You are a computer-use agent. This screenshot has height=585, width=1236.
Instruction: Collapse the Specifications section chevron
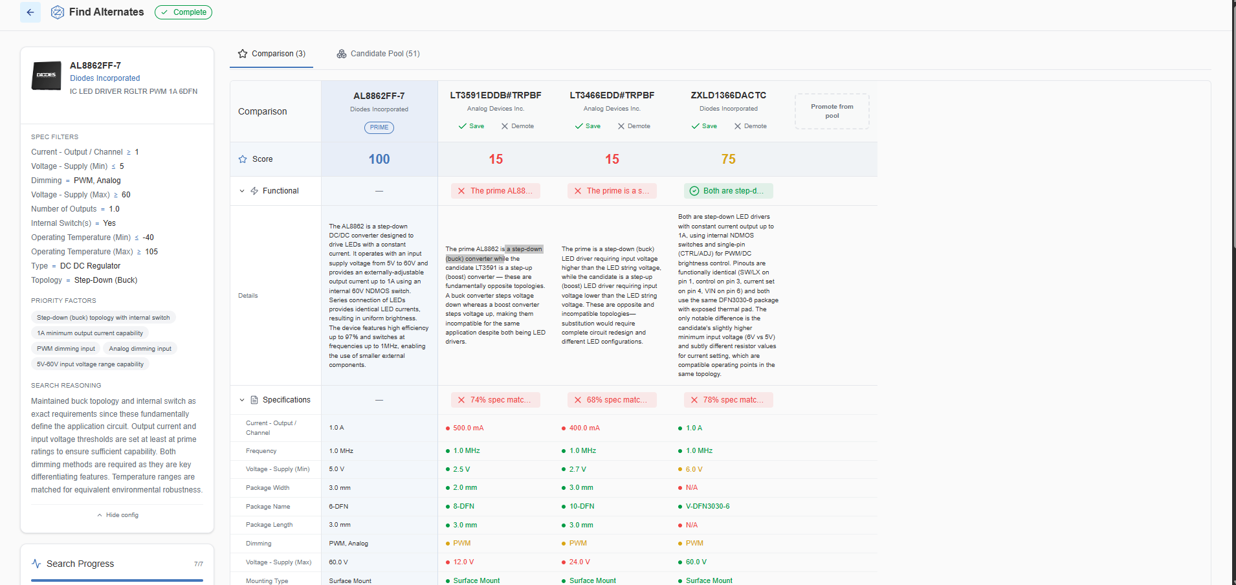tap(242, 400)
